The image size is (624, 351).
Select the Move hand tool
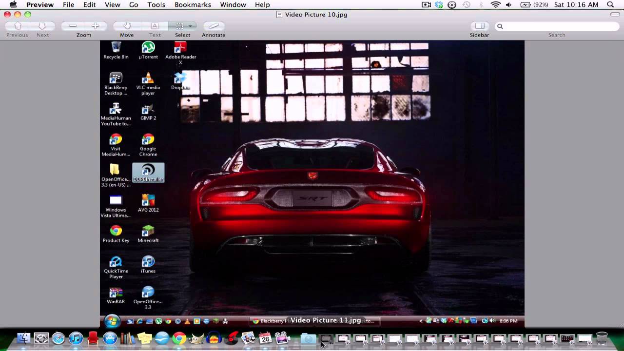pos(127,26)
